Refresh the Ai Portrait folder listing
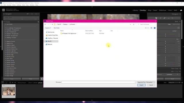Viewport: 184px width, 103px height. pyautogui.click(x=134, y=24)
